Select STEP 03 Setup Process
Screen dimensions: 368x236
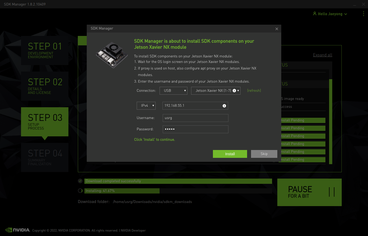45,122
